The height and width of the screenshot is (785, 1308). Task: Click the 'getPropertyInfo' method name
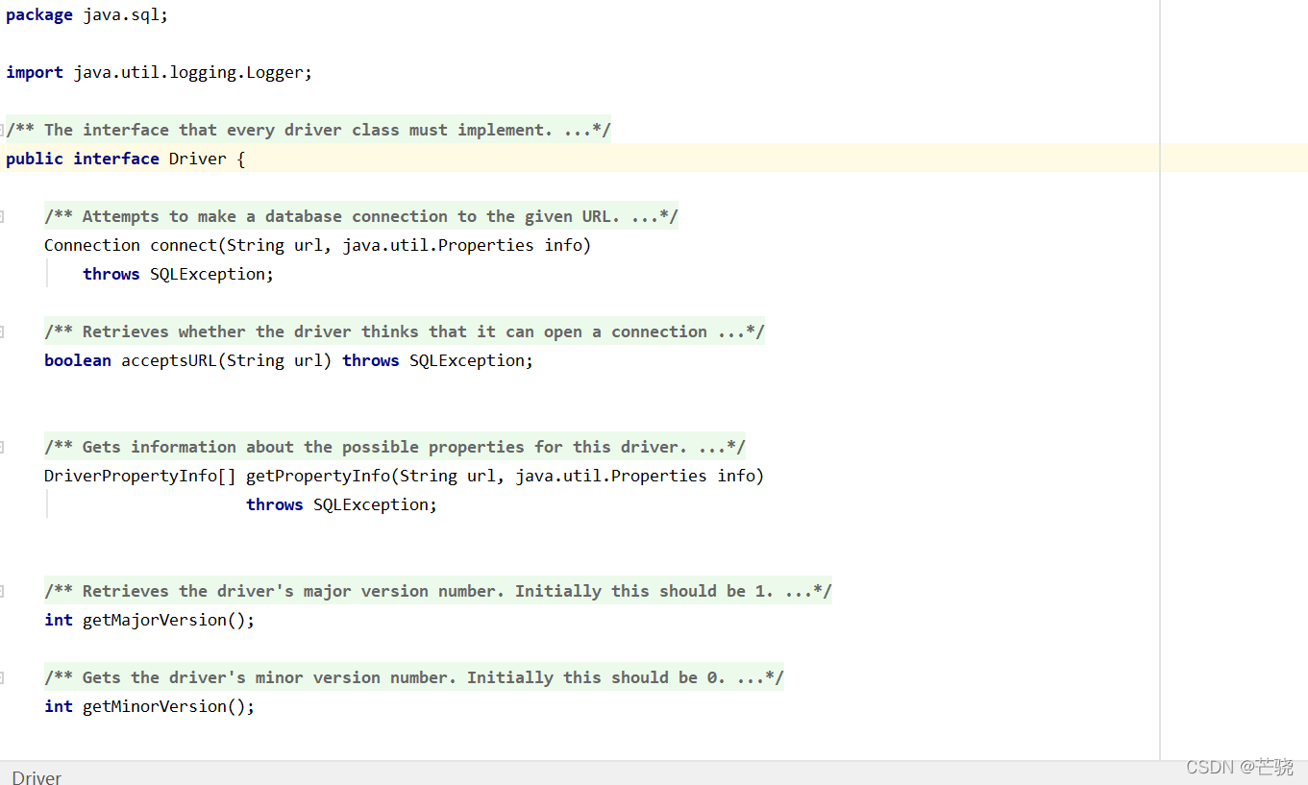(x=318, y=476)
